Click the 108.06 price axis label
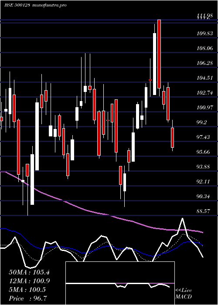 pyautogui.click(x=204, y=48)
